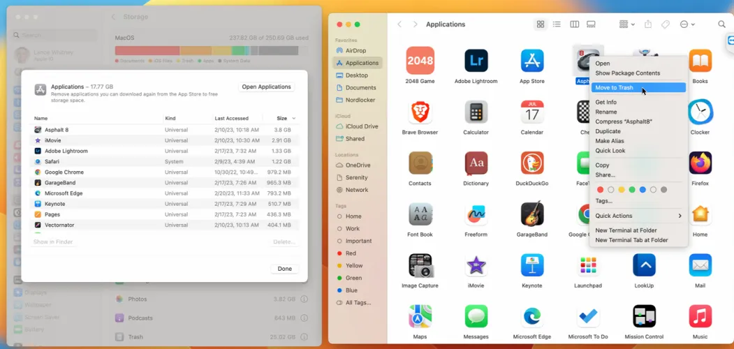Apply the red tag color dot
Image resolution: width=734 pixels, height=349 pixels.
[600, 190]
